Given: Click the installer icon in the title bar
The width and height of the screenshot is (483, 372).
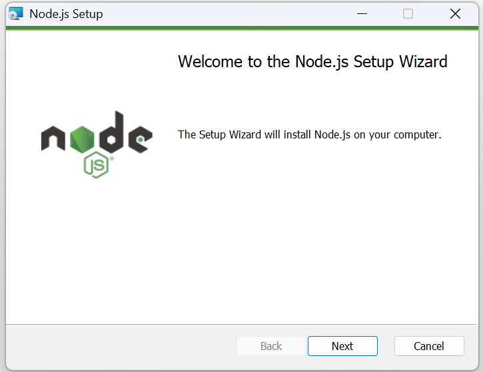Looking at the screenshot, I should [16, 14].
